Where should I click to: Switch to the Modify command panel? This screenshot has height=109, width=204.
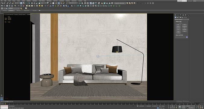click(x=178, y=15)
